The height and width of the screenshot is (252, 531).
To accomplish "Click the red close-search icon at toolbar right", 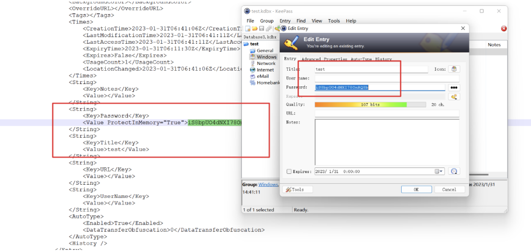I will pyautogui.click(x=503, y=28).
